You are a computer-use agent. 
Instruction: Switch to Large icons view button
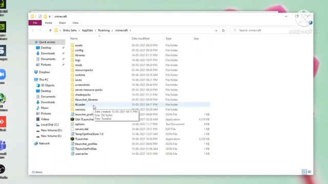point(310,172)
